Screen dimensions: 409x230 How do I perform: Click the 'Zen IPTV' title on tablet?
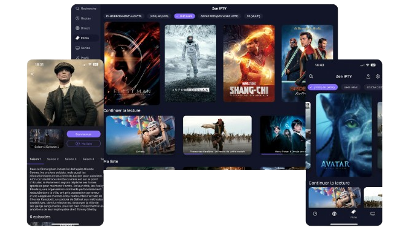click(219, 9)
